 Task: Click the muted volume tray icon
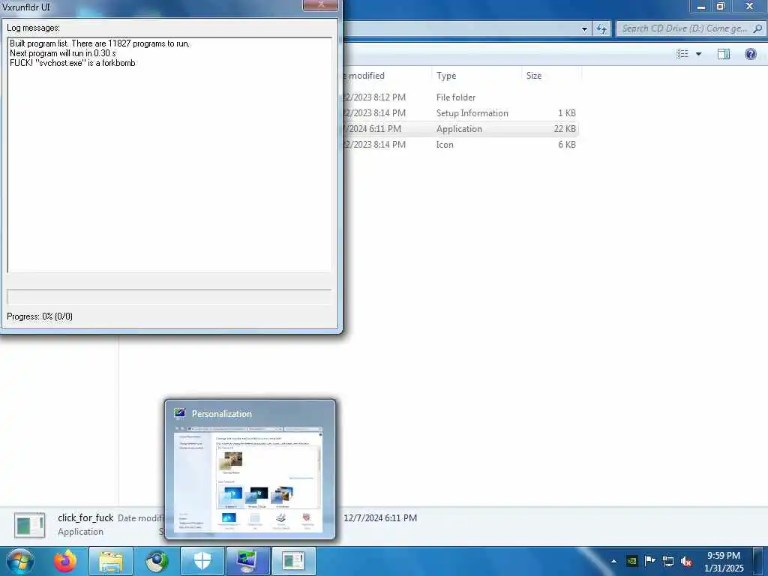click(686, 561)
